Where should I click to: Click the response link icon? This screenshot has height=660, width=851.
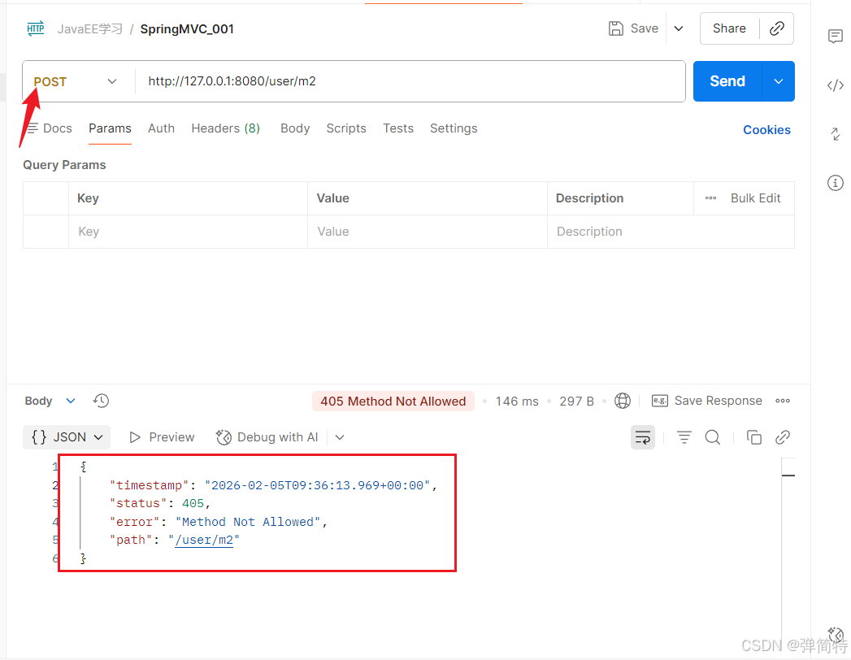coord(782,437)
